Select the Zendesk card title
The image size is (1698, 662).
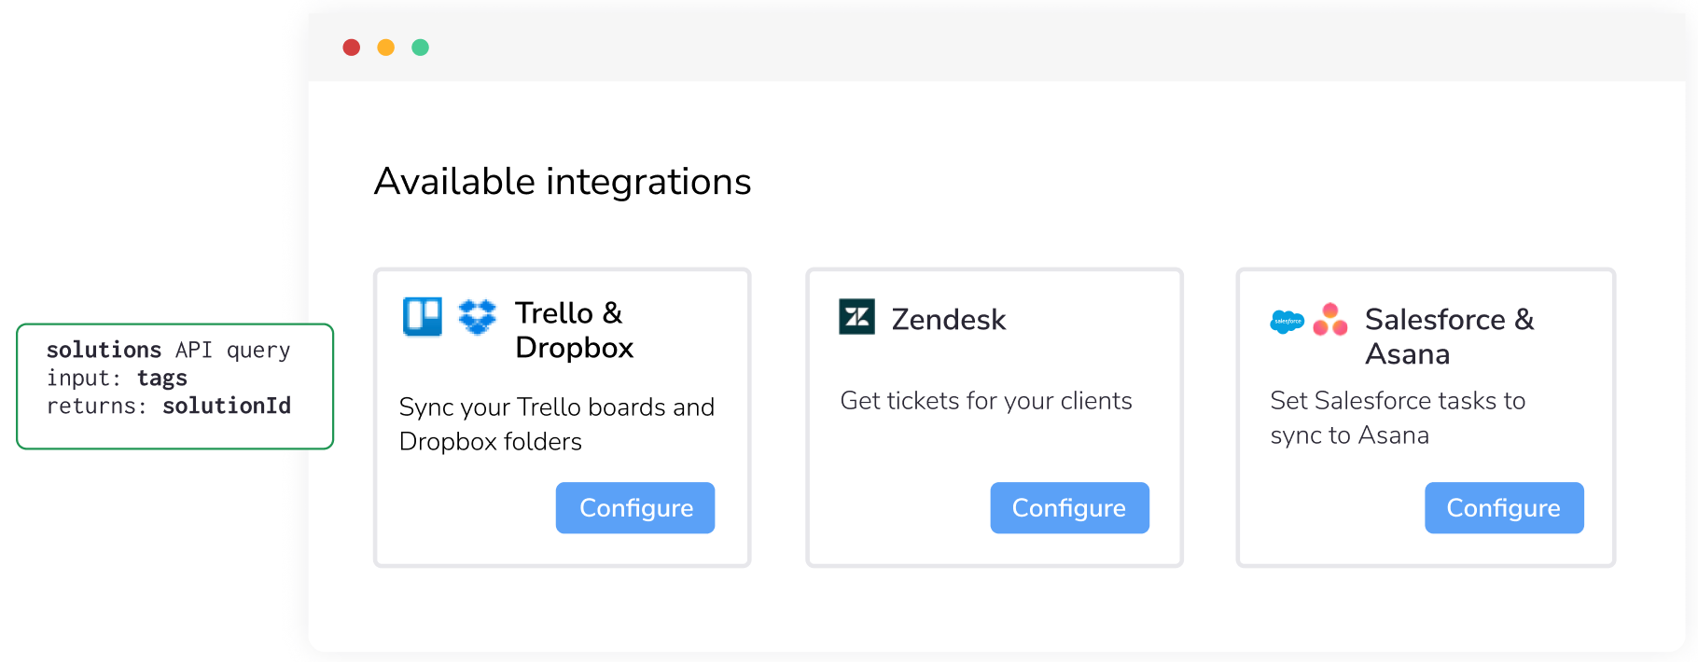click(948, 320)
